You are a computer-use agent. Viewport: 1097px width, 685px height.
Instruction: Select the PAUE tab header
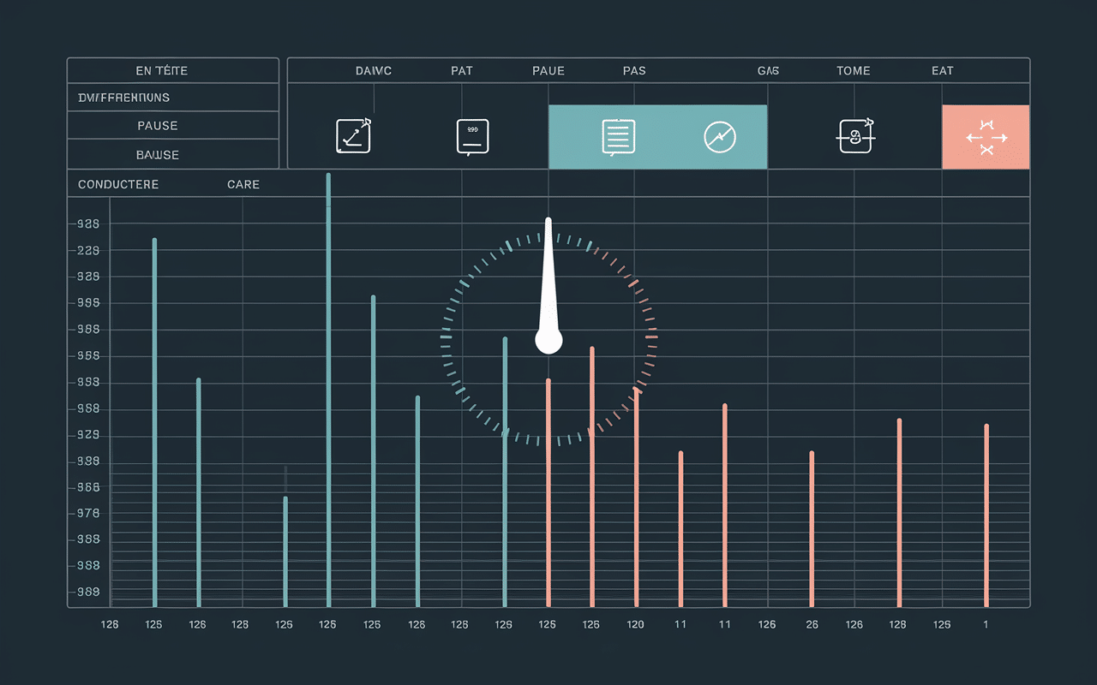pyautogui.click(x=548, y=71)
